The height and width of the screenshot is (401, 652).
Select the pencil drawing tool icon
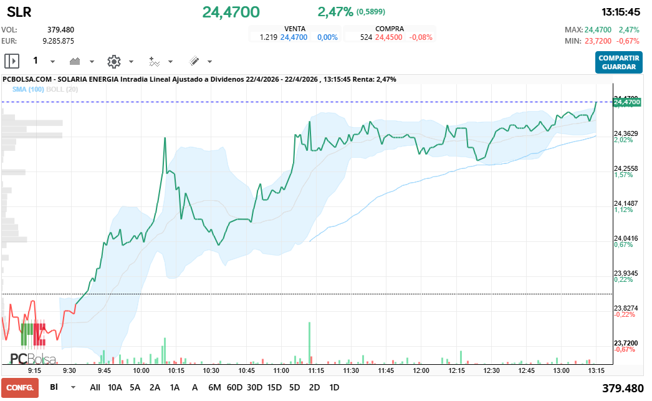[194, 61]
